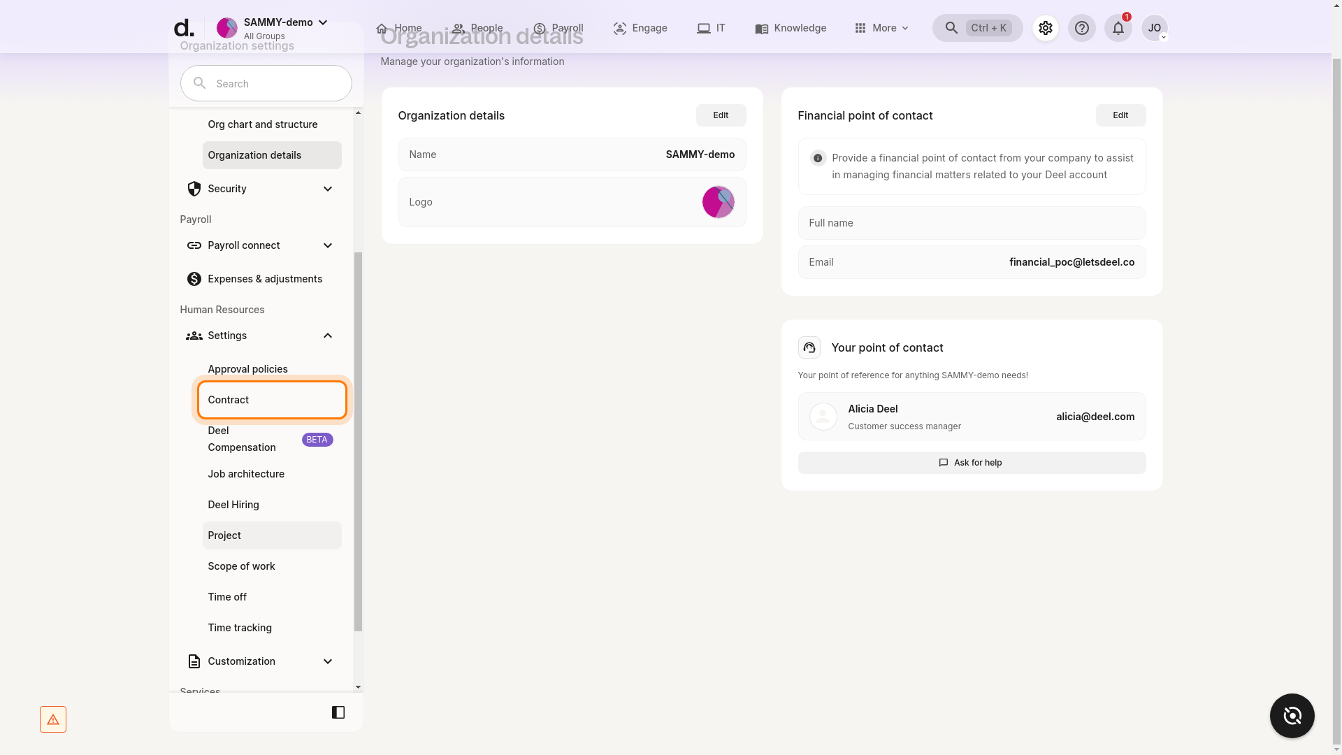Go to the Home tab
1342x755 pixels.
tap(398, 28)
